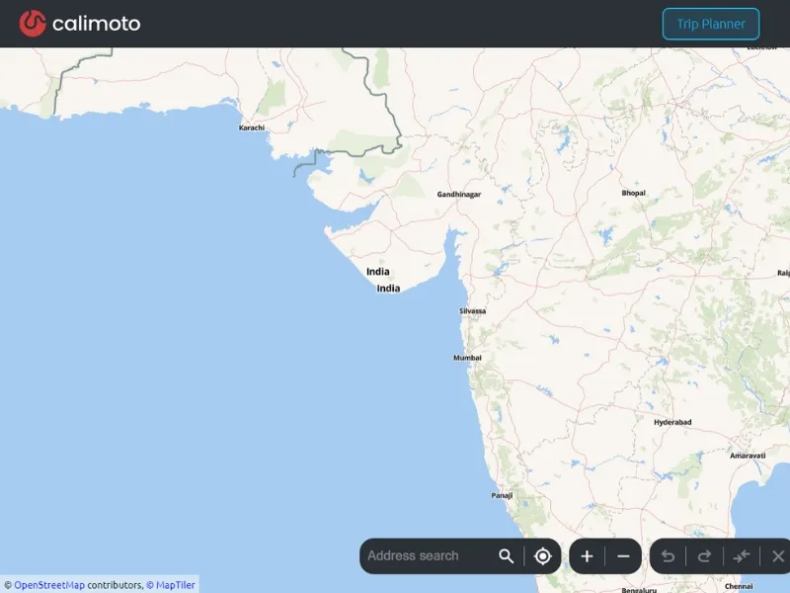The image size is (790, 593).
Task: Select Gandhinagar on the map
Action: (458, 195)
